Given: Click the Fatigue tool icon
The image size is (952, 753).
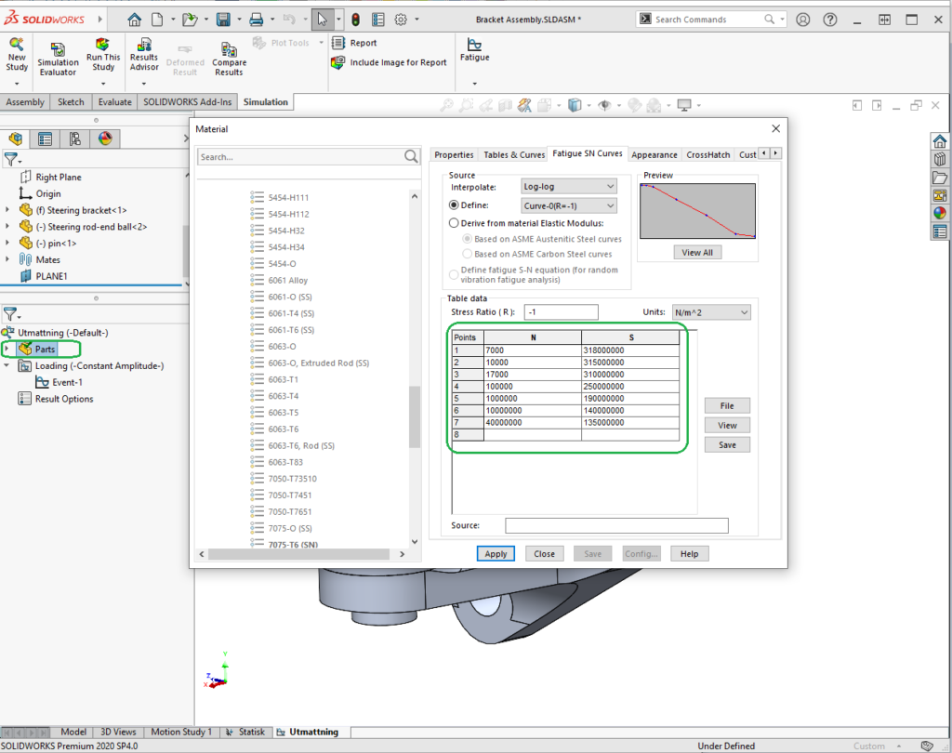Looking at the screenshot, I should click(x=474, y=46).
